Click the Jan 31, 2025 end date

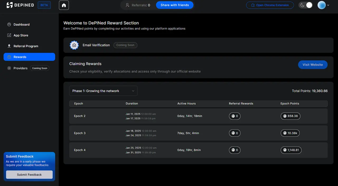[x=133, y=152]
